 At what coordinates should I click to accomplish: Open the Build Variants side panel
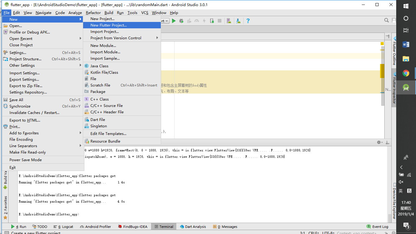5,180
